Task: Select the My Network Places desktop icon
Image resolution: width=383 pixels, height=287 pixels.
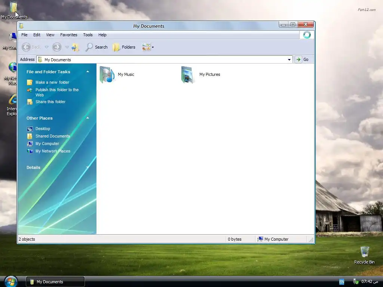Action: pos(11,73)
